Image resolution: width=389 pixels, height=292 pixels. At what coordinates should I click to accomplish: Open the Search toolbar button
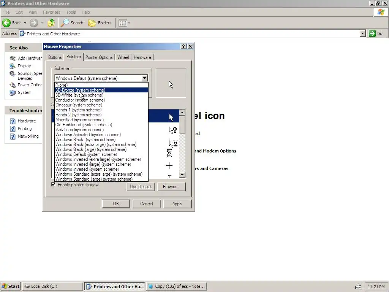click(x=72, y=23)
